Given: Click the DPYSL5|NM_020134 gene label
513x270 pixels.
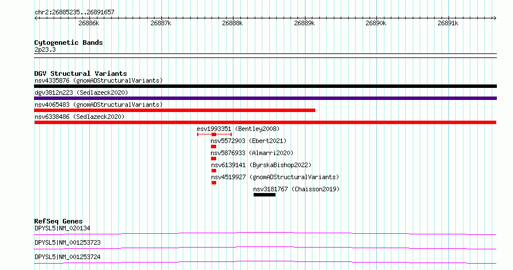Looking at the screenshot, I should (62, 228).
